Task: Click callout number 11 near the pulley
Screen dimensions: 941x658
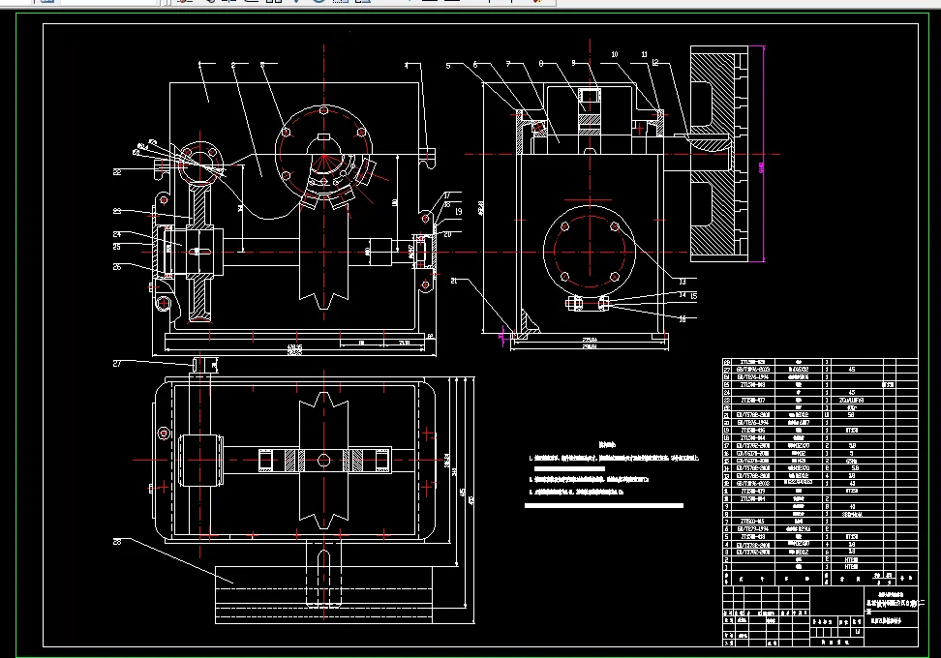Action: click(645, 54)
